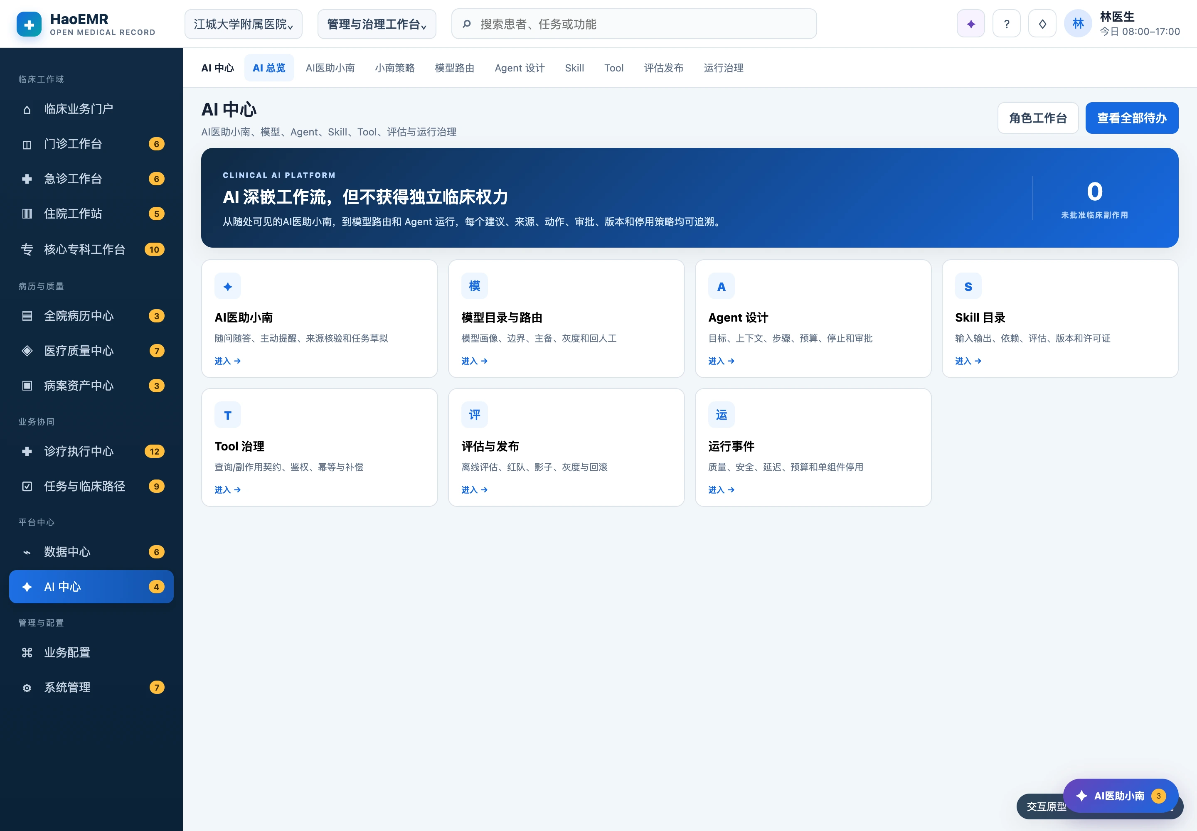
Task: Click the S icon on Skill 目录 card
Action: [968, 286]
